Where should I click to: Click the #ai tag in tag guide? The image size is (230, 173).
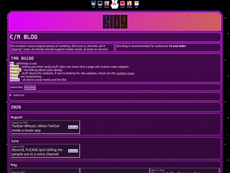click(x=12, y=63)
